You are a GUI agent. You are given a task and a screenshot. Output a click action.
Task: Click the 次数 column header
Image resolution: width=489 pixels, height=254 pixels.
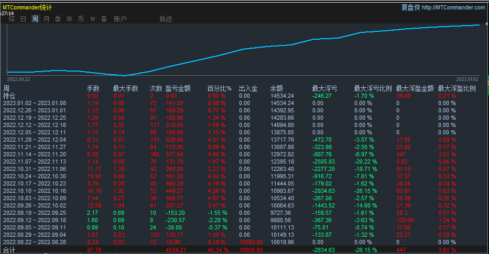[x=156, y=89]
